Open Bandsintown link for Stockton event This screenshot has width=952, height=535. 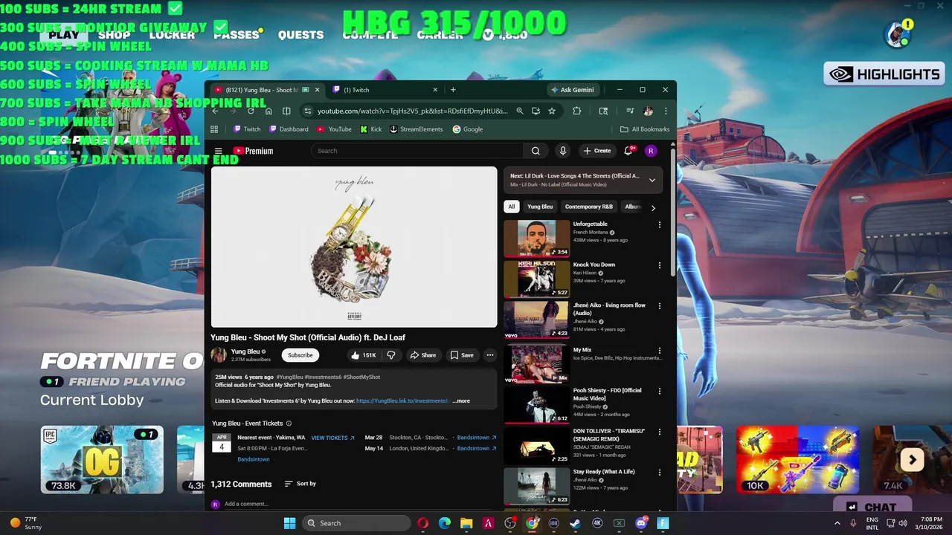[476, 438]
